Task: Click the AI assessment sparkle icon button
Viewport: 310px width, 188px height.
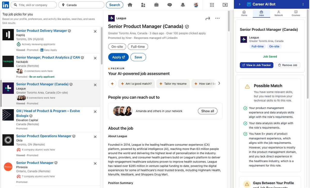Action: (112, 84)
